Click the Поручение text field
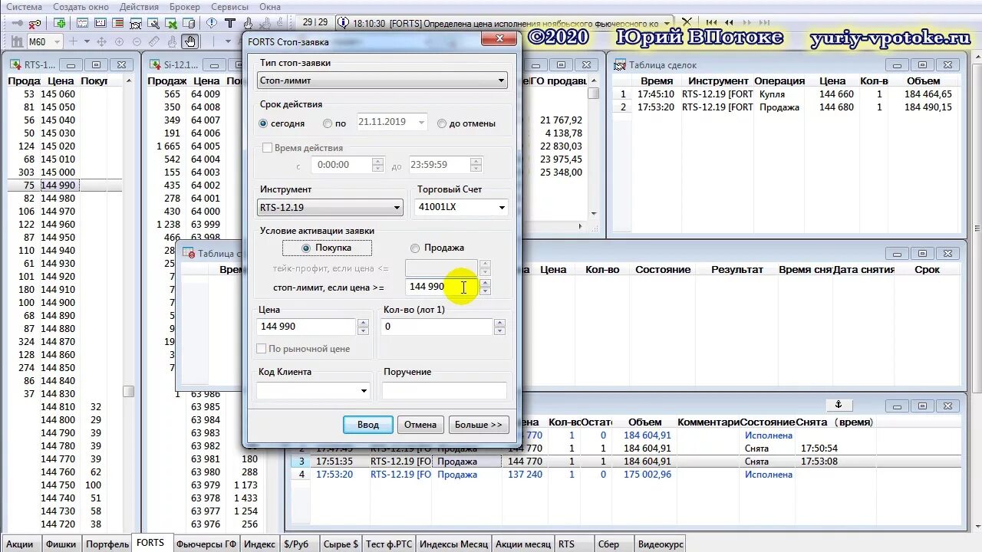Screen dimensions: 982x552 (x=444, y=390)
